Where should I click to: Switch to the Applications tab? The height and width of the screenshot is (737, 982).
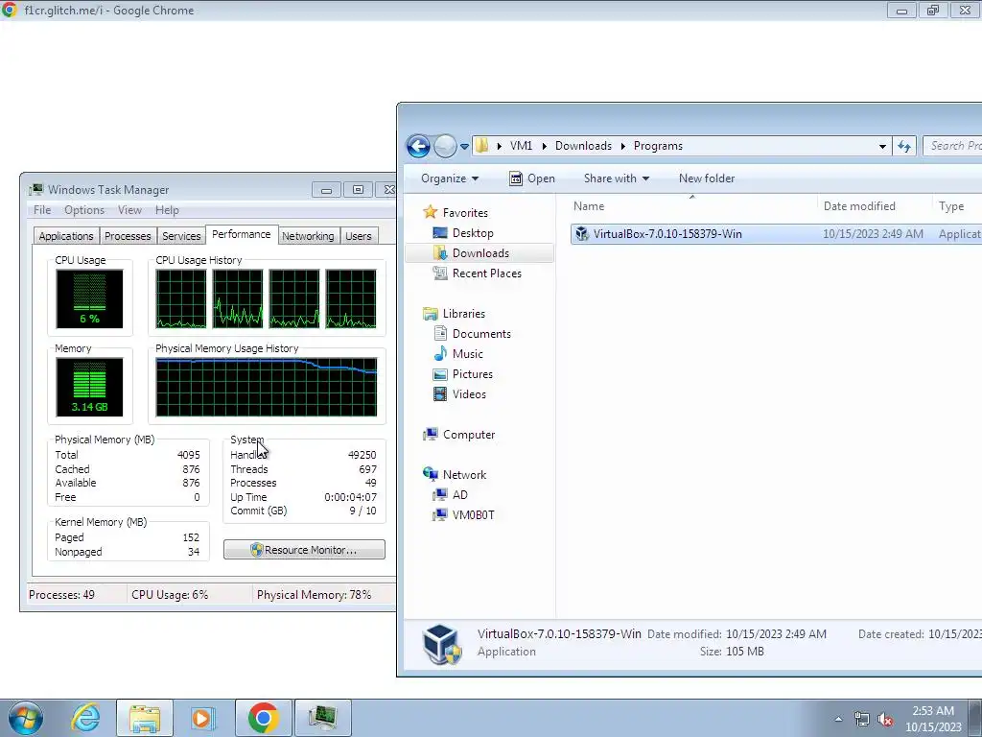(x=66, y=236)
